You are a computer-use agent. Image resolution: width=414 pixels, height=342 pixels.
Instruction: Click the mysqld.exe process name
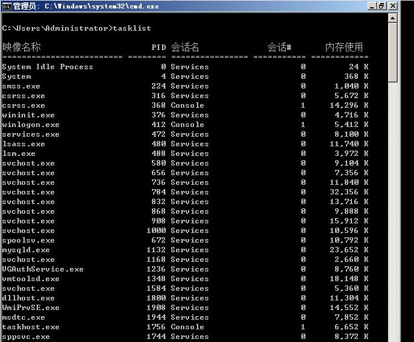click(26, 250)
